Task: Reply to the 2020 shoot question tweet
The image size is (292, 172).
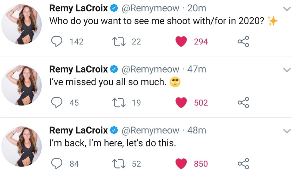Action: click(x=57, y=42)
